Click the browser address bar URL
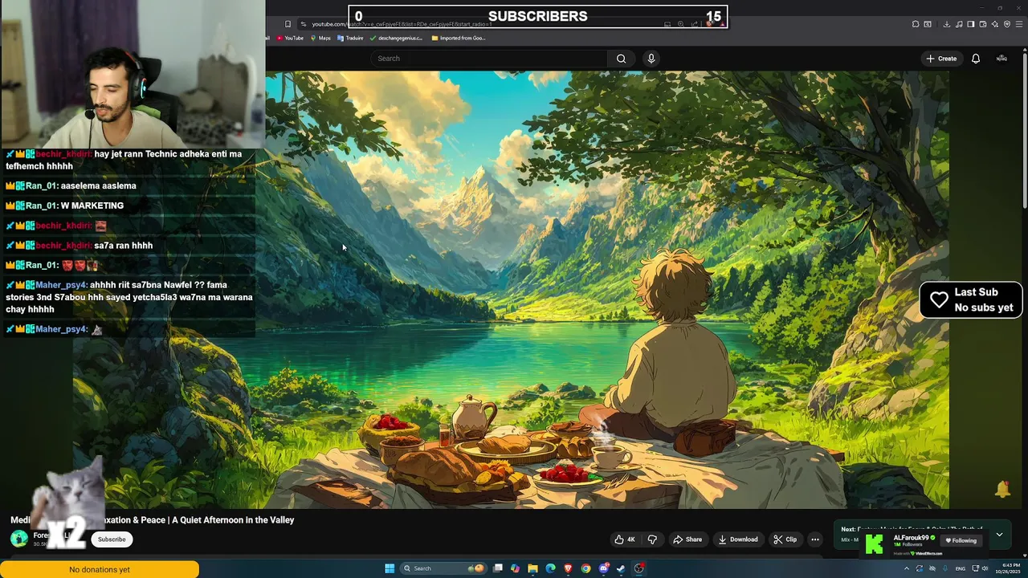 (x=402, y=24)
